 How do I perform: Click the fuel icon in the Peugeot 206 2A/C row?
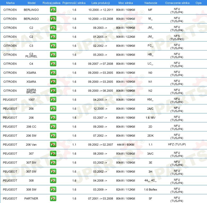(x=53, y=108)
